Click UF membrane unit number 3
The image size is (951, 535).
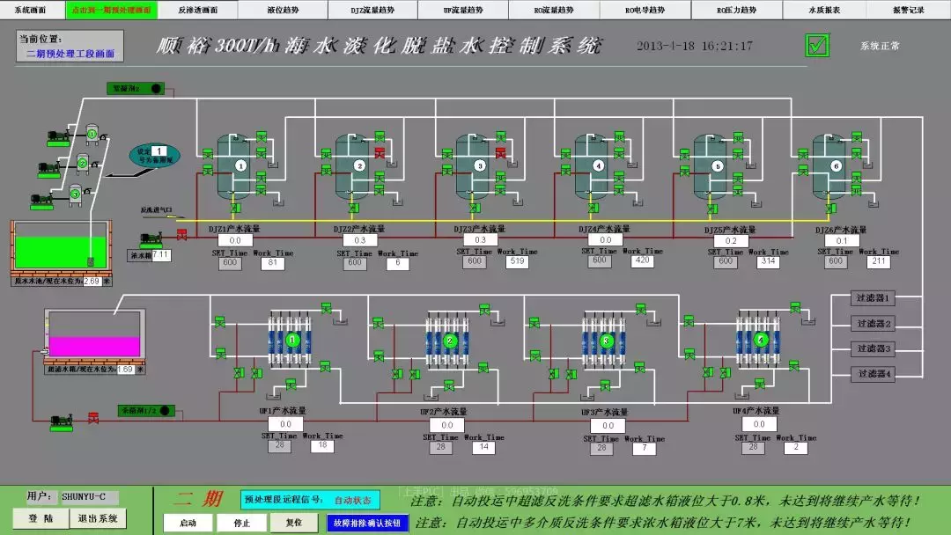pos(606,341)
